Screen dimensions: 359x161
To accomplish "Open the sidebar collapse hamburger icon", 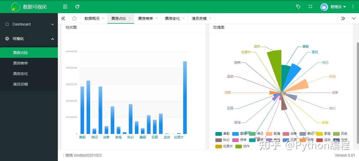I will tap(65, 6).
